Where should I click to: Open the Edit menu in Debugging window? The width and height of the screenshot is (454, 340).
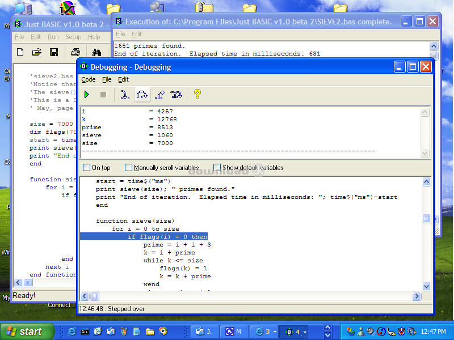(123, 80)
